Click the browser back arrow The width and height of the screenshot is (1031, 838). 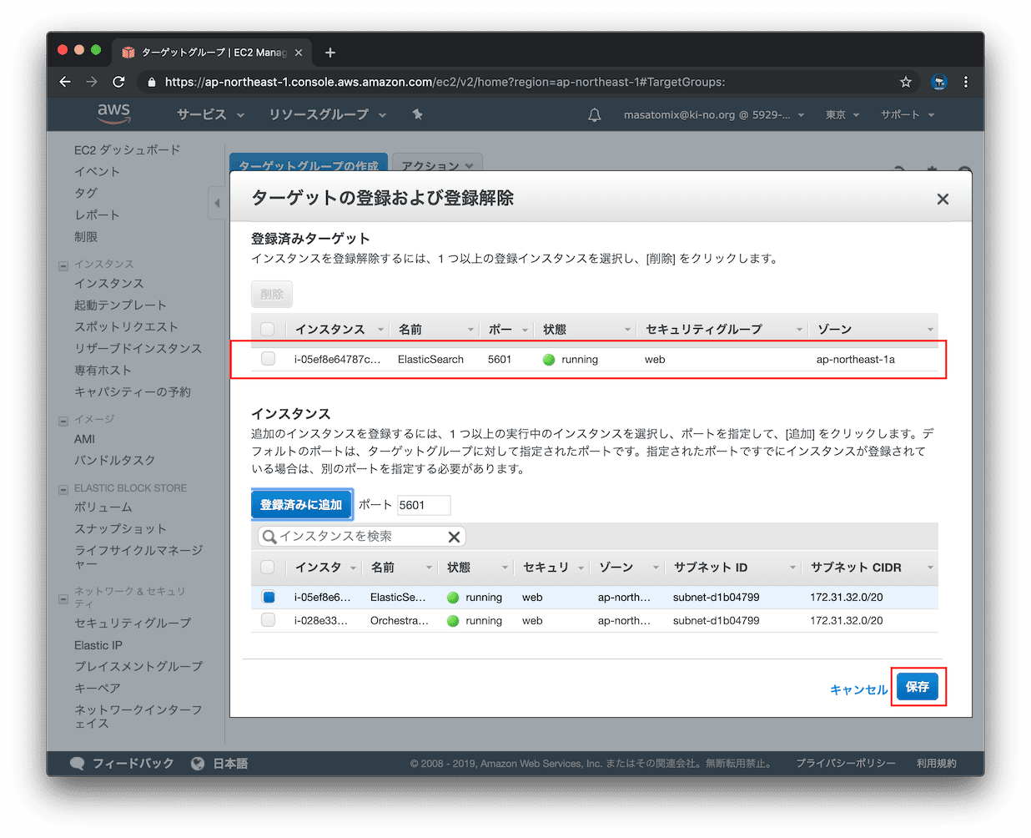click(x=65, y=82)
